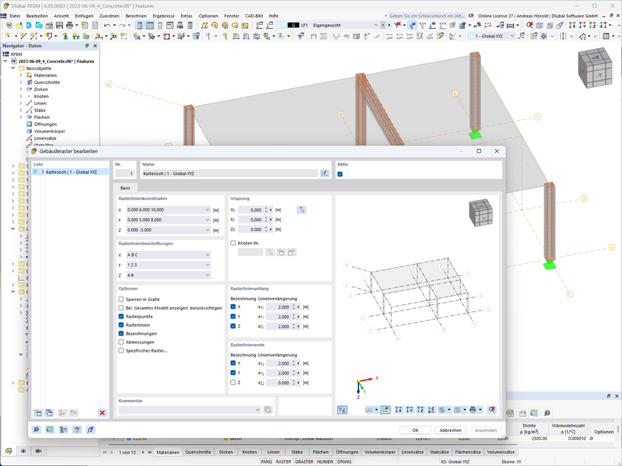Open Z label dropdown showing a b
Image resolution: width=622 pixels, height=466 pixels.
208,275
